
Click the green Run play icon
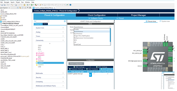(32, 5)
